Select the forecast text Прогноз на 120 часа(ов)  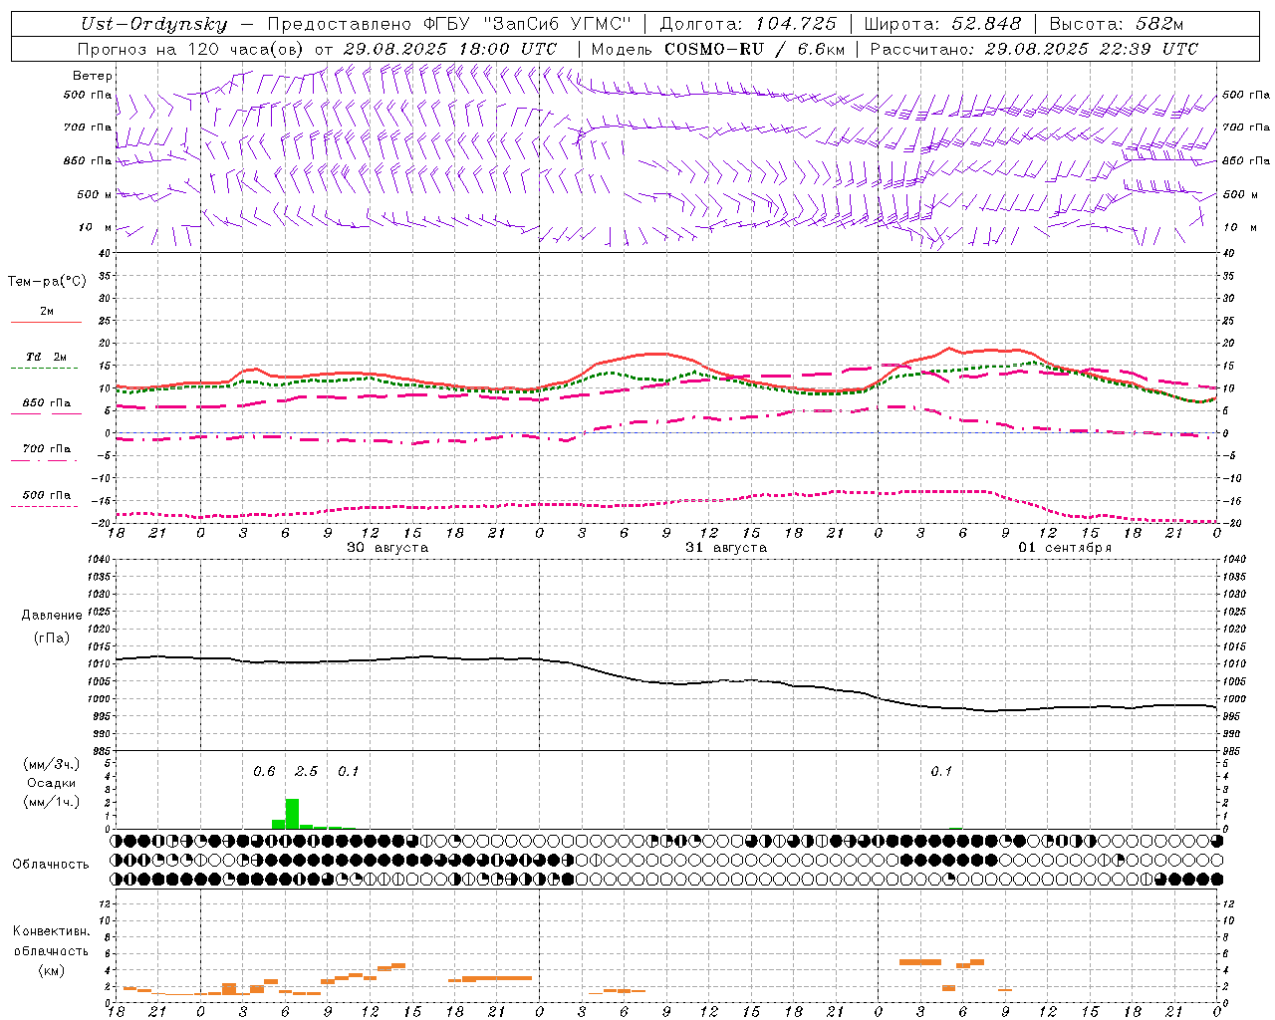(x=191, y=49)
